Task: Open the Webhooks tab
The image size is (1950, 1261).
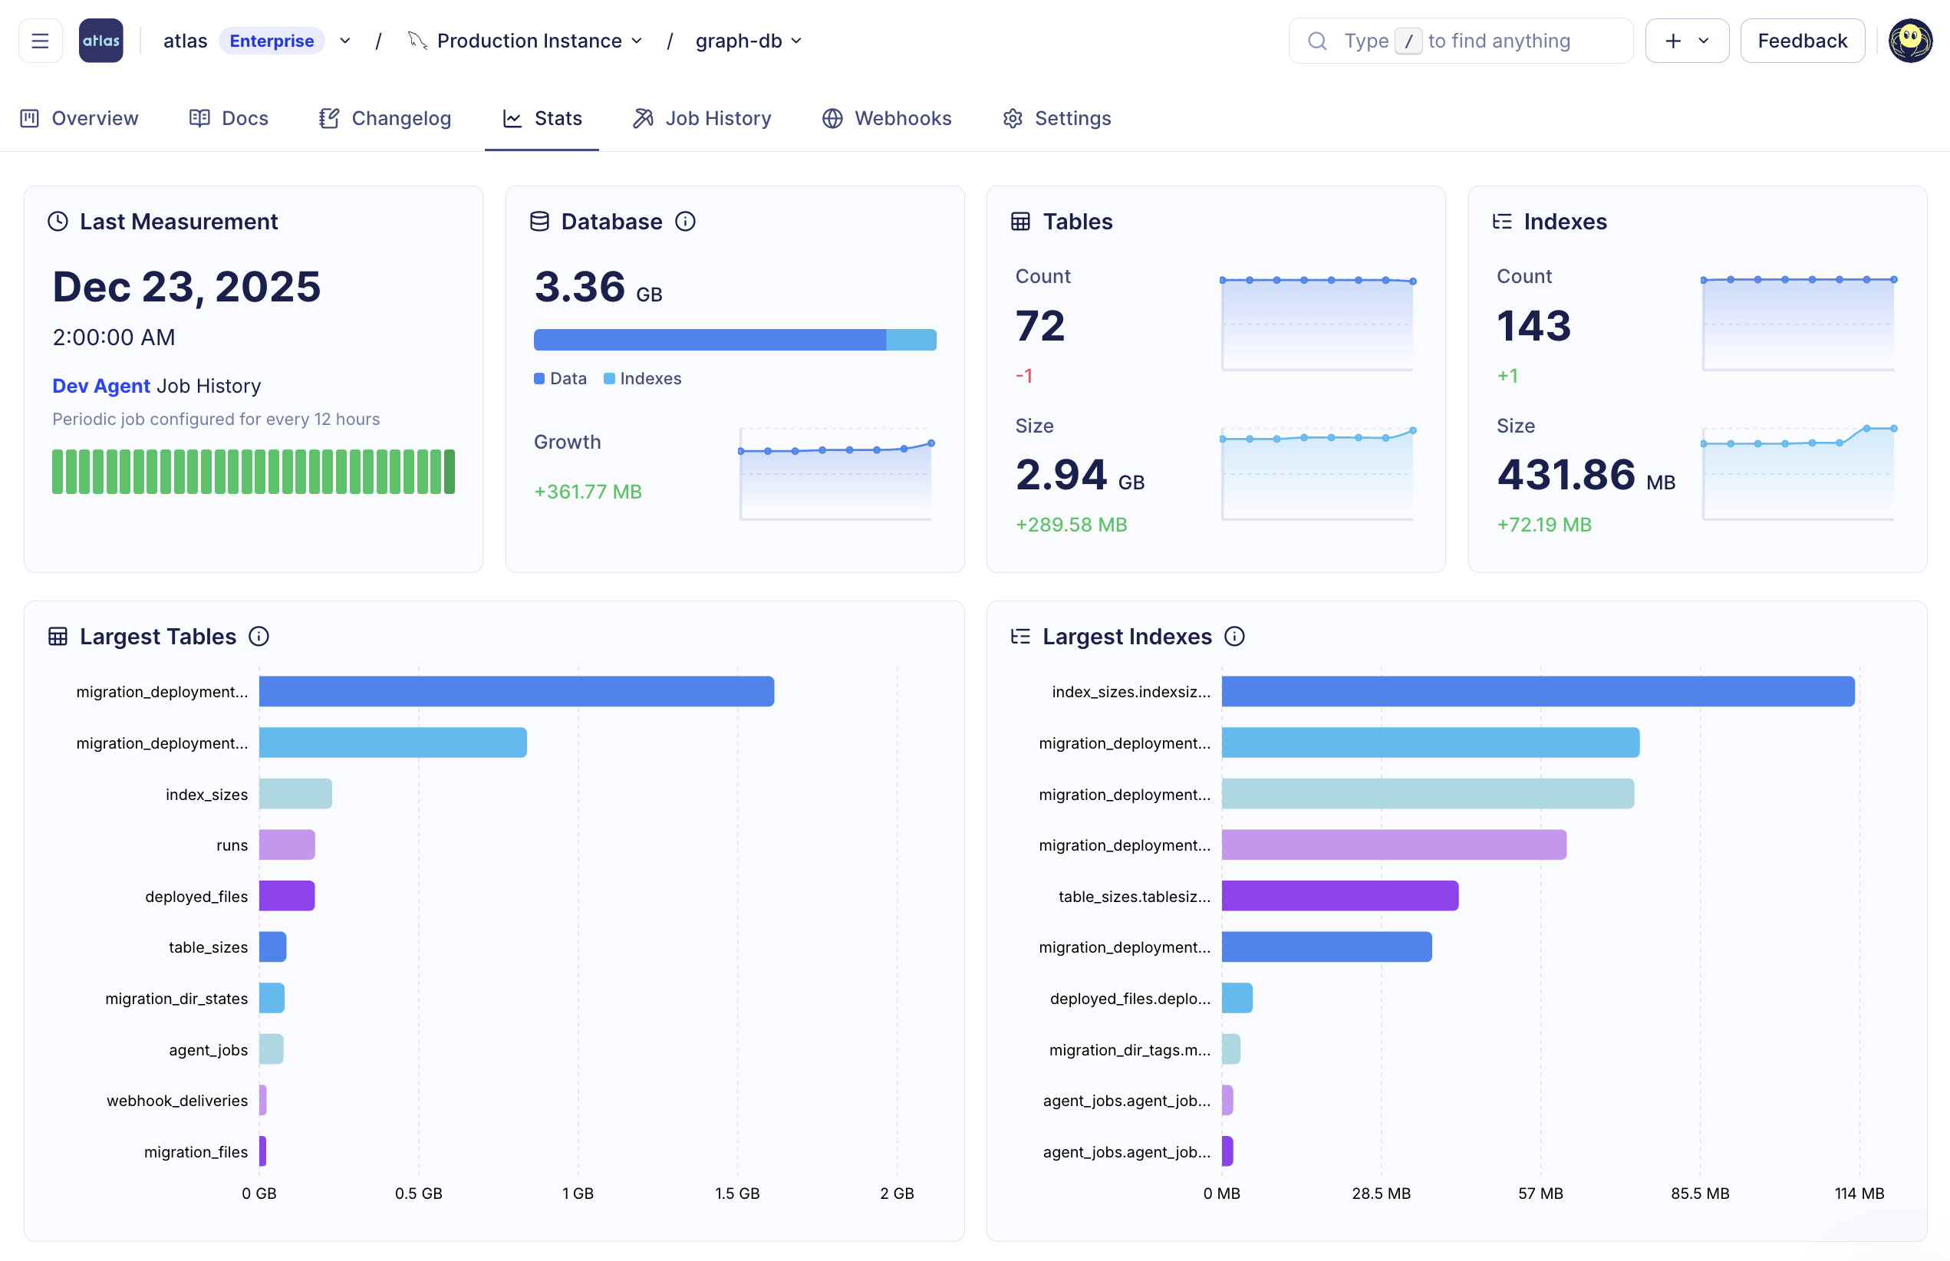Action: [903, 118]
